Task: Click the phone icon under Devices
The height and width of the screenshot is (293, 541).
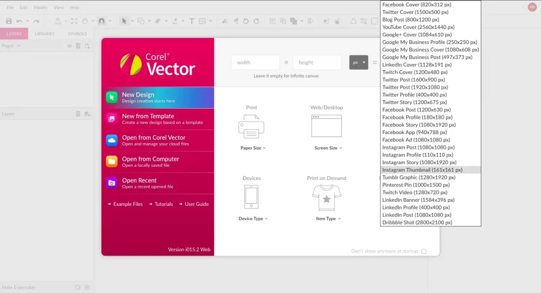Action: pos(251,197)
